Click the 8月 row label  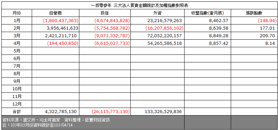click(17, 73)
